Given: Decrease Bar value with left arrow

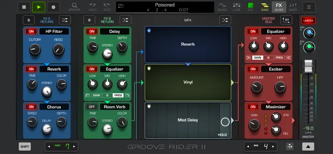Looking at the screenshot, I should 248,147.
